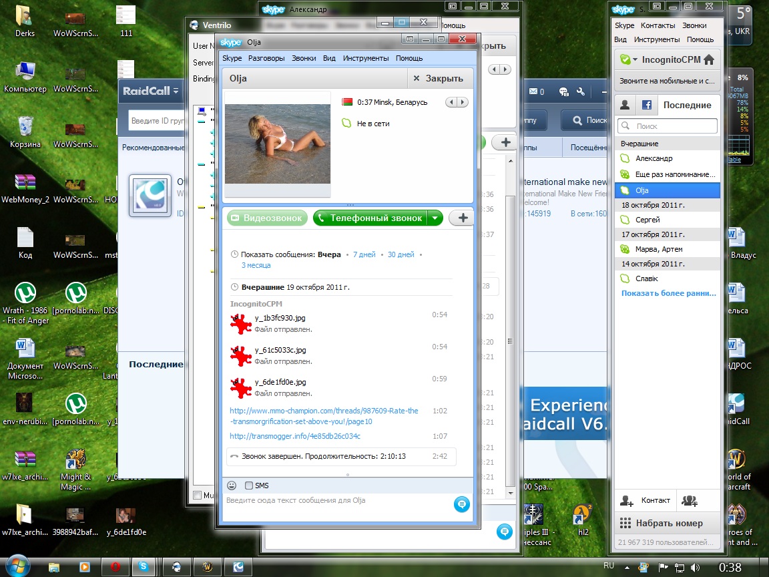Open the Инструменты menu in Olja window

pos(365,58)
